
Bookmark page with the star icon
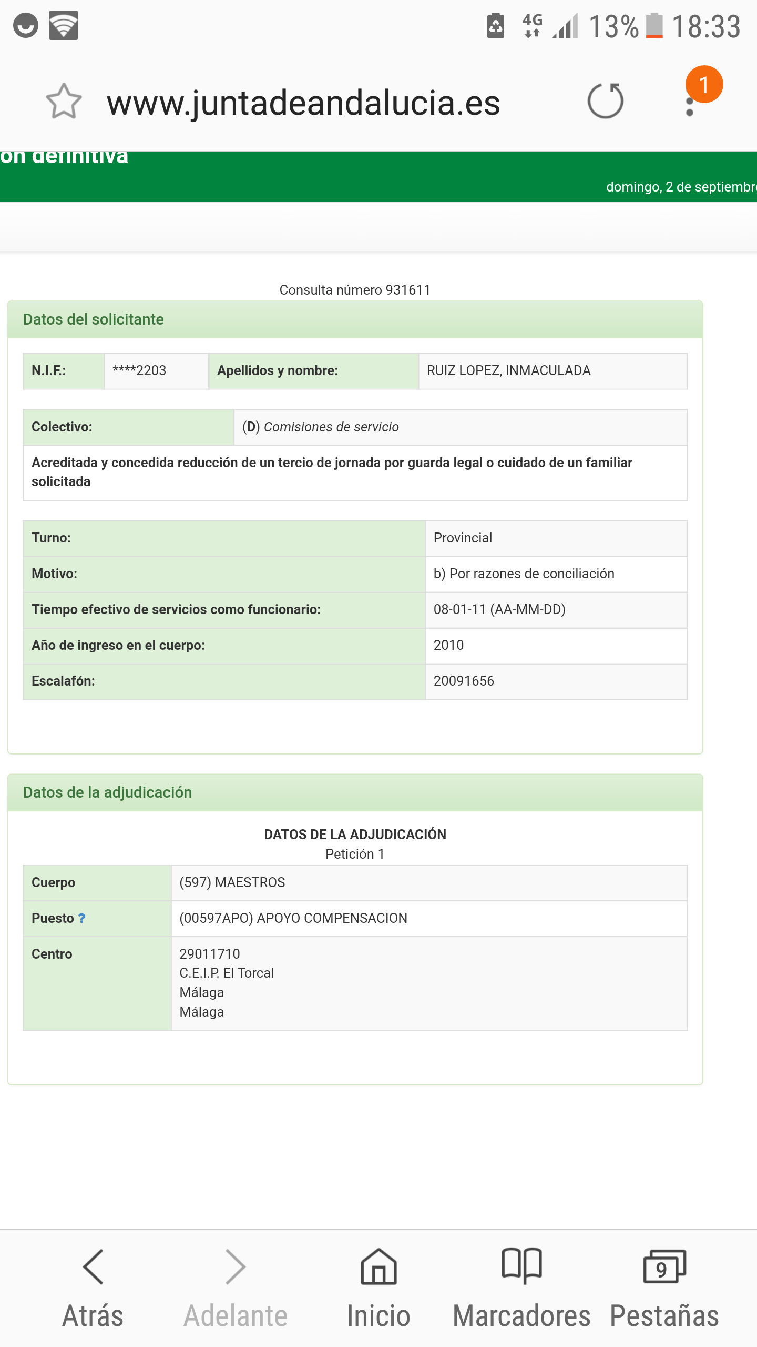point(64,102)
